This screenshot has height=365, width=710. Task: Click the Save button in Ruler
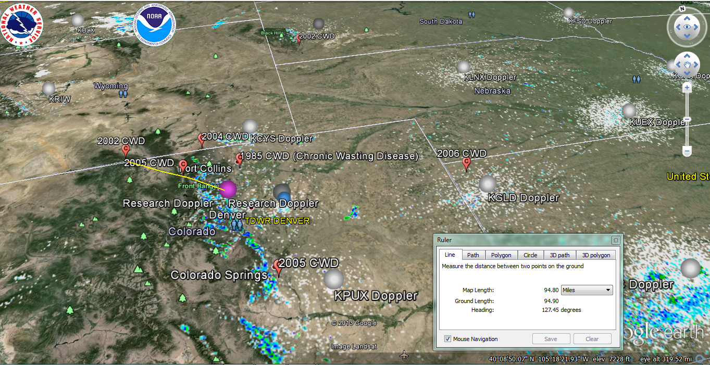(x=551, y=339)
